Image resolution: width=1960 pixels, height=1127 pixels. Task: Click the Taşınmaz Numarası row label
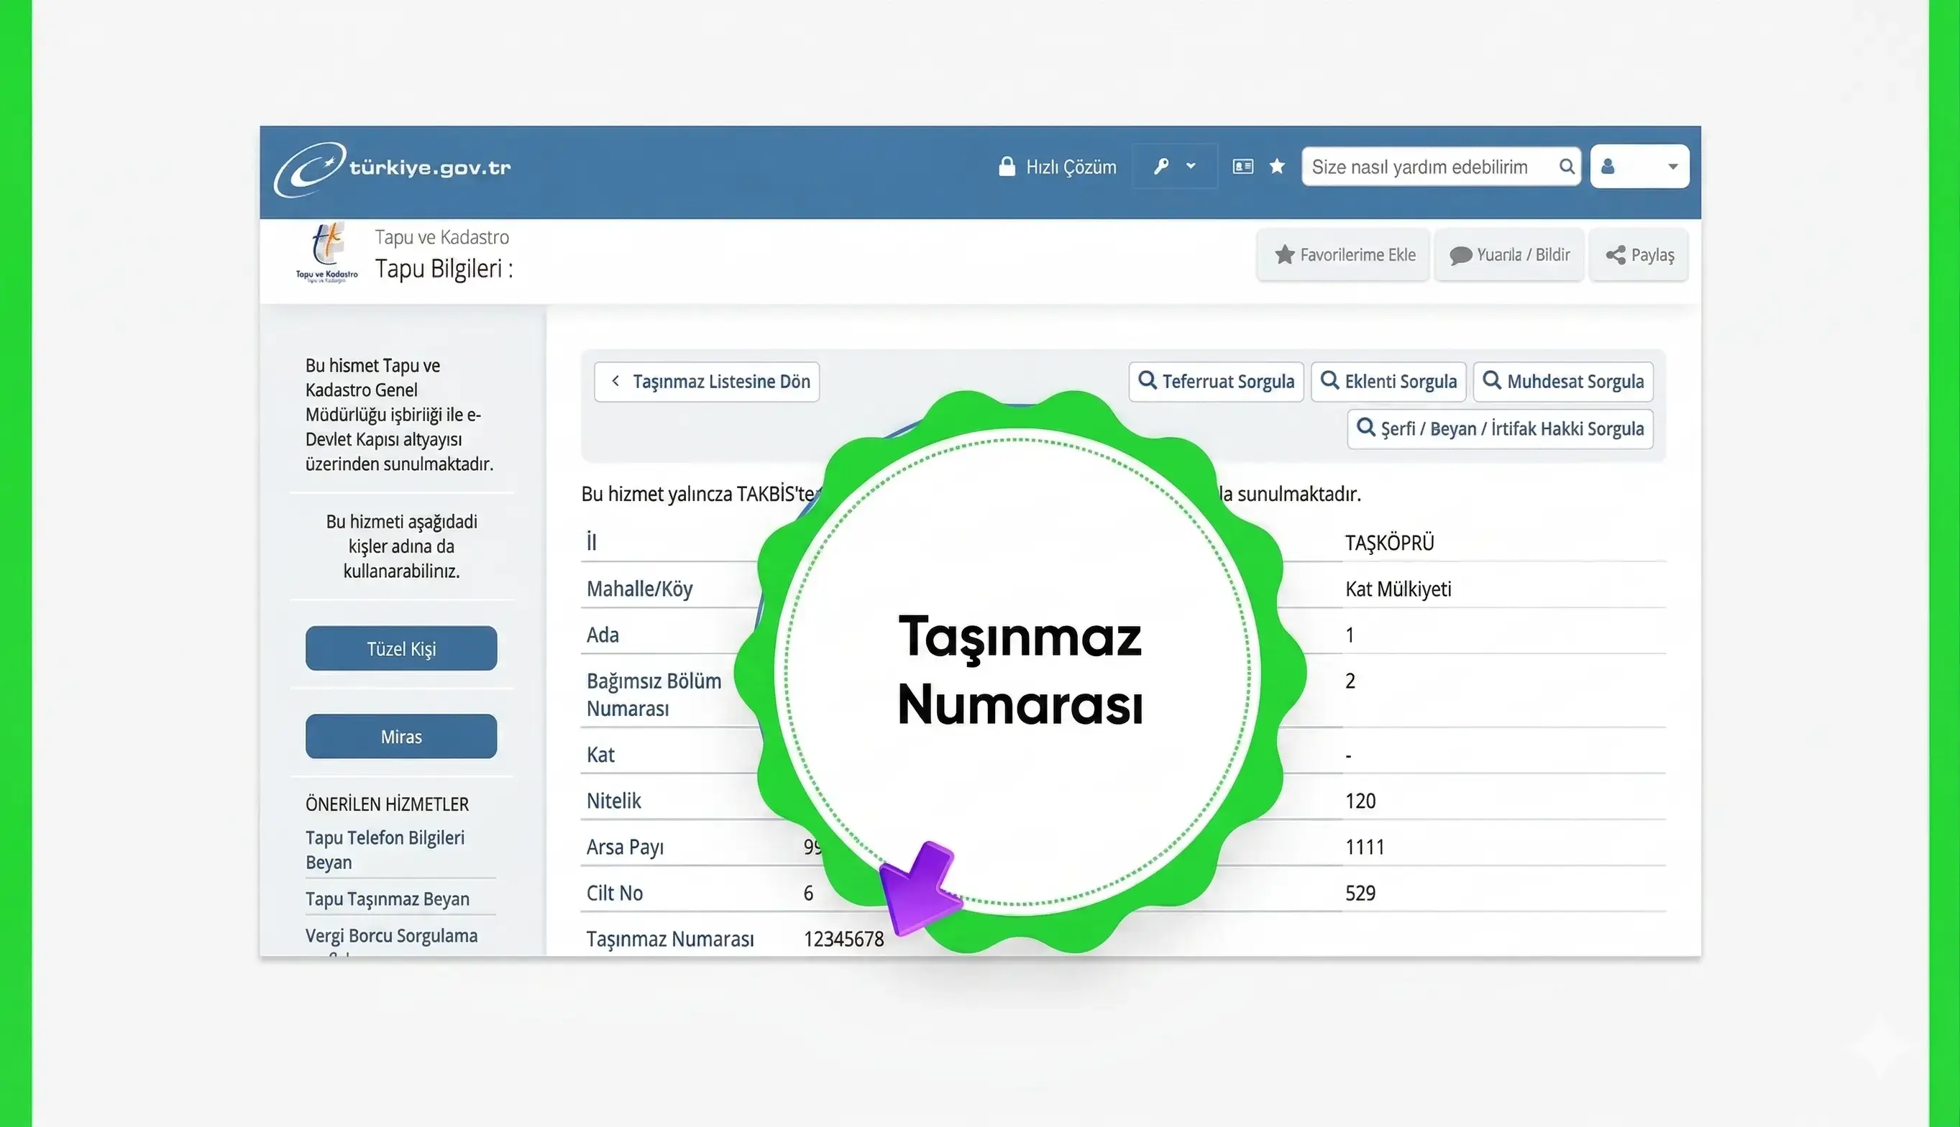[669, 939]
